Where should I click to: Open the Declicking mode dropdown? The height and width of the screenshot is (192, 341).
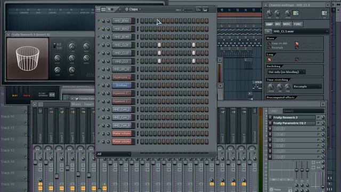point(286,72)
